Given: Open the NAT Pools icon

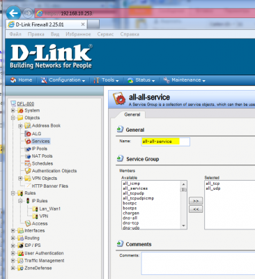Looking at the screenshot, I should click(28, 156).
